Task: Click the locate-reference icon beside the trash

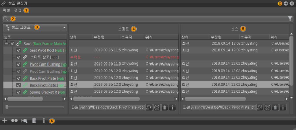Action: [24, 121]
